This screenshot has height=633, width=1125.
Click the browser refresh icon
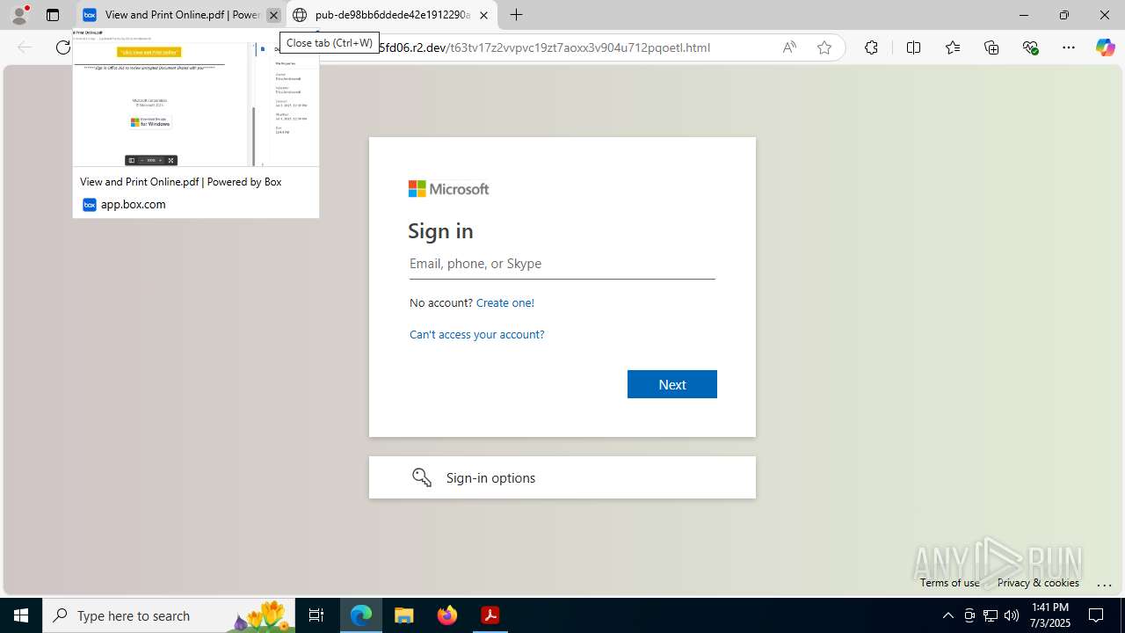click(63, 47)
